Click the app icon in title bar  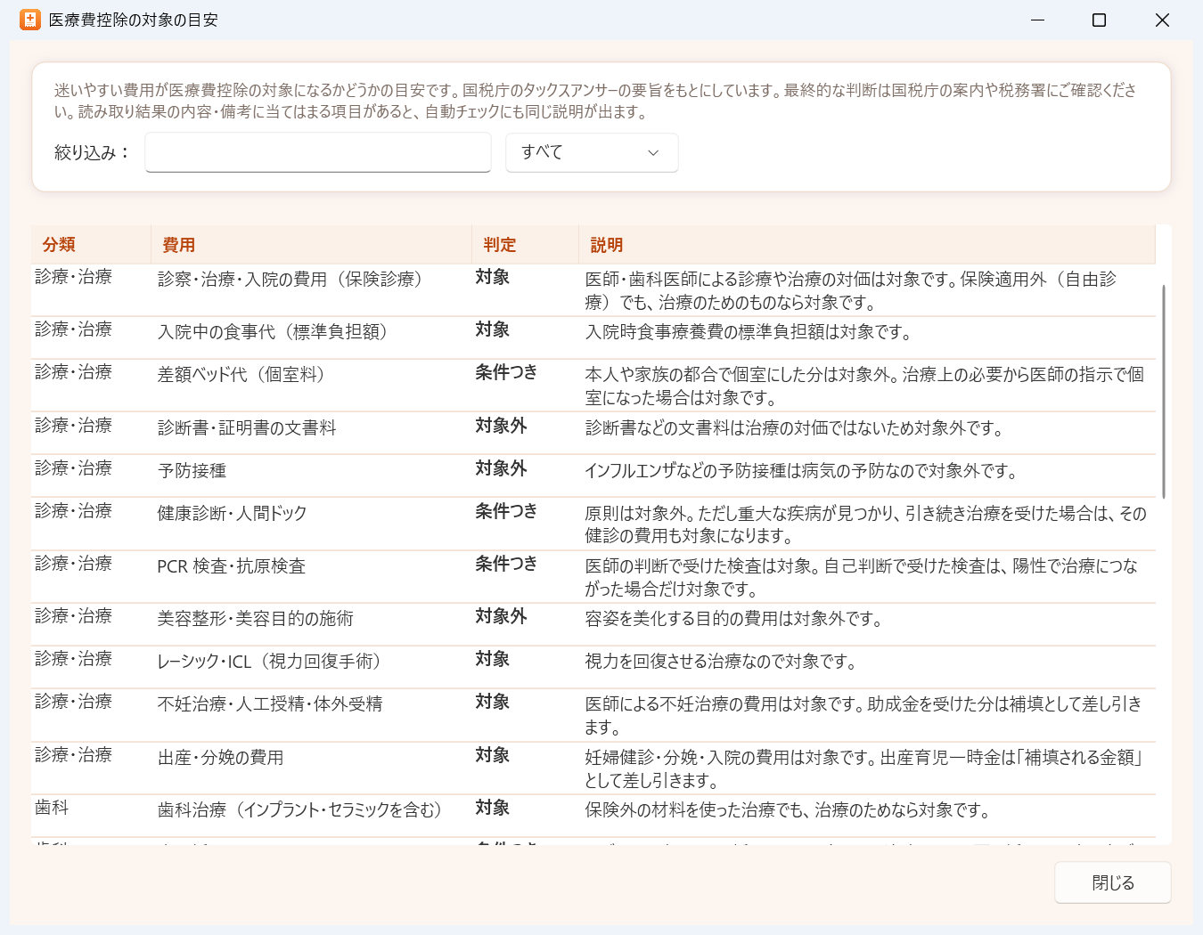pos(30,20)
